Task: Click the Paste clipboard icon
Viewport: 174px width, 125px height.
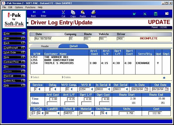Action: pos(83,13)
